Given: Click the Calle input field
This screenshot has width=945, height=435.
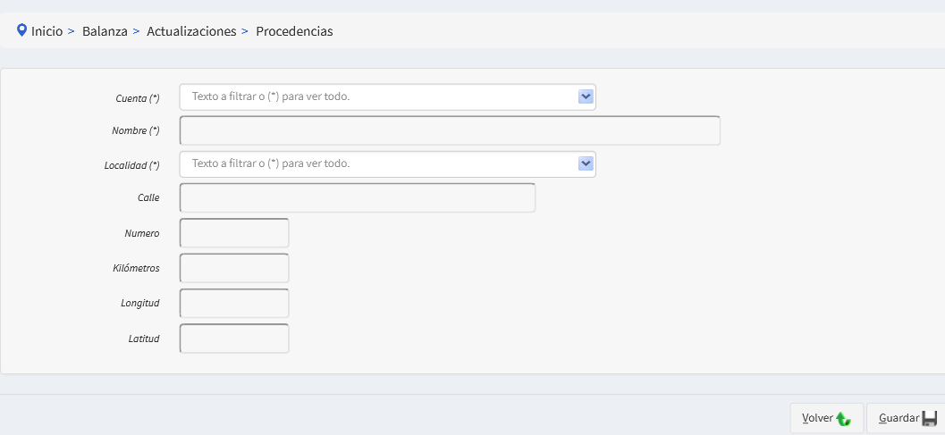Looking at the screenshot, I should pos(358,197).
